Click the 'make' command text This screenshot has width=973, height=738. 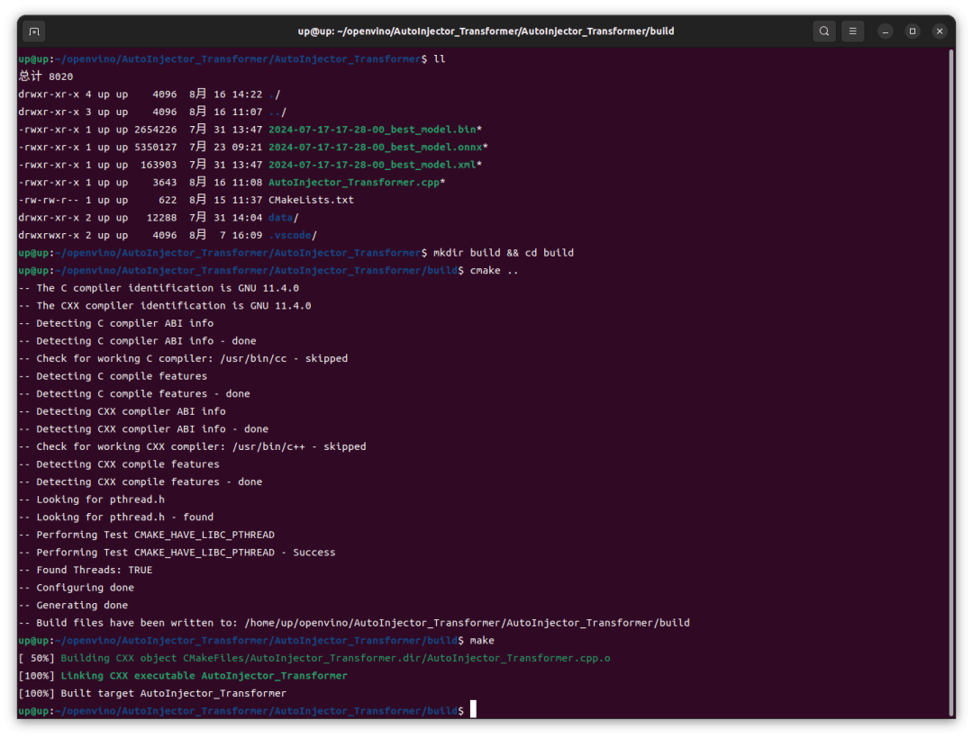pos(482,641)
